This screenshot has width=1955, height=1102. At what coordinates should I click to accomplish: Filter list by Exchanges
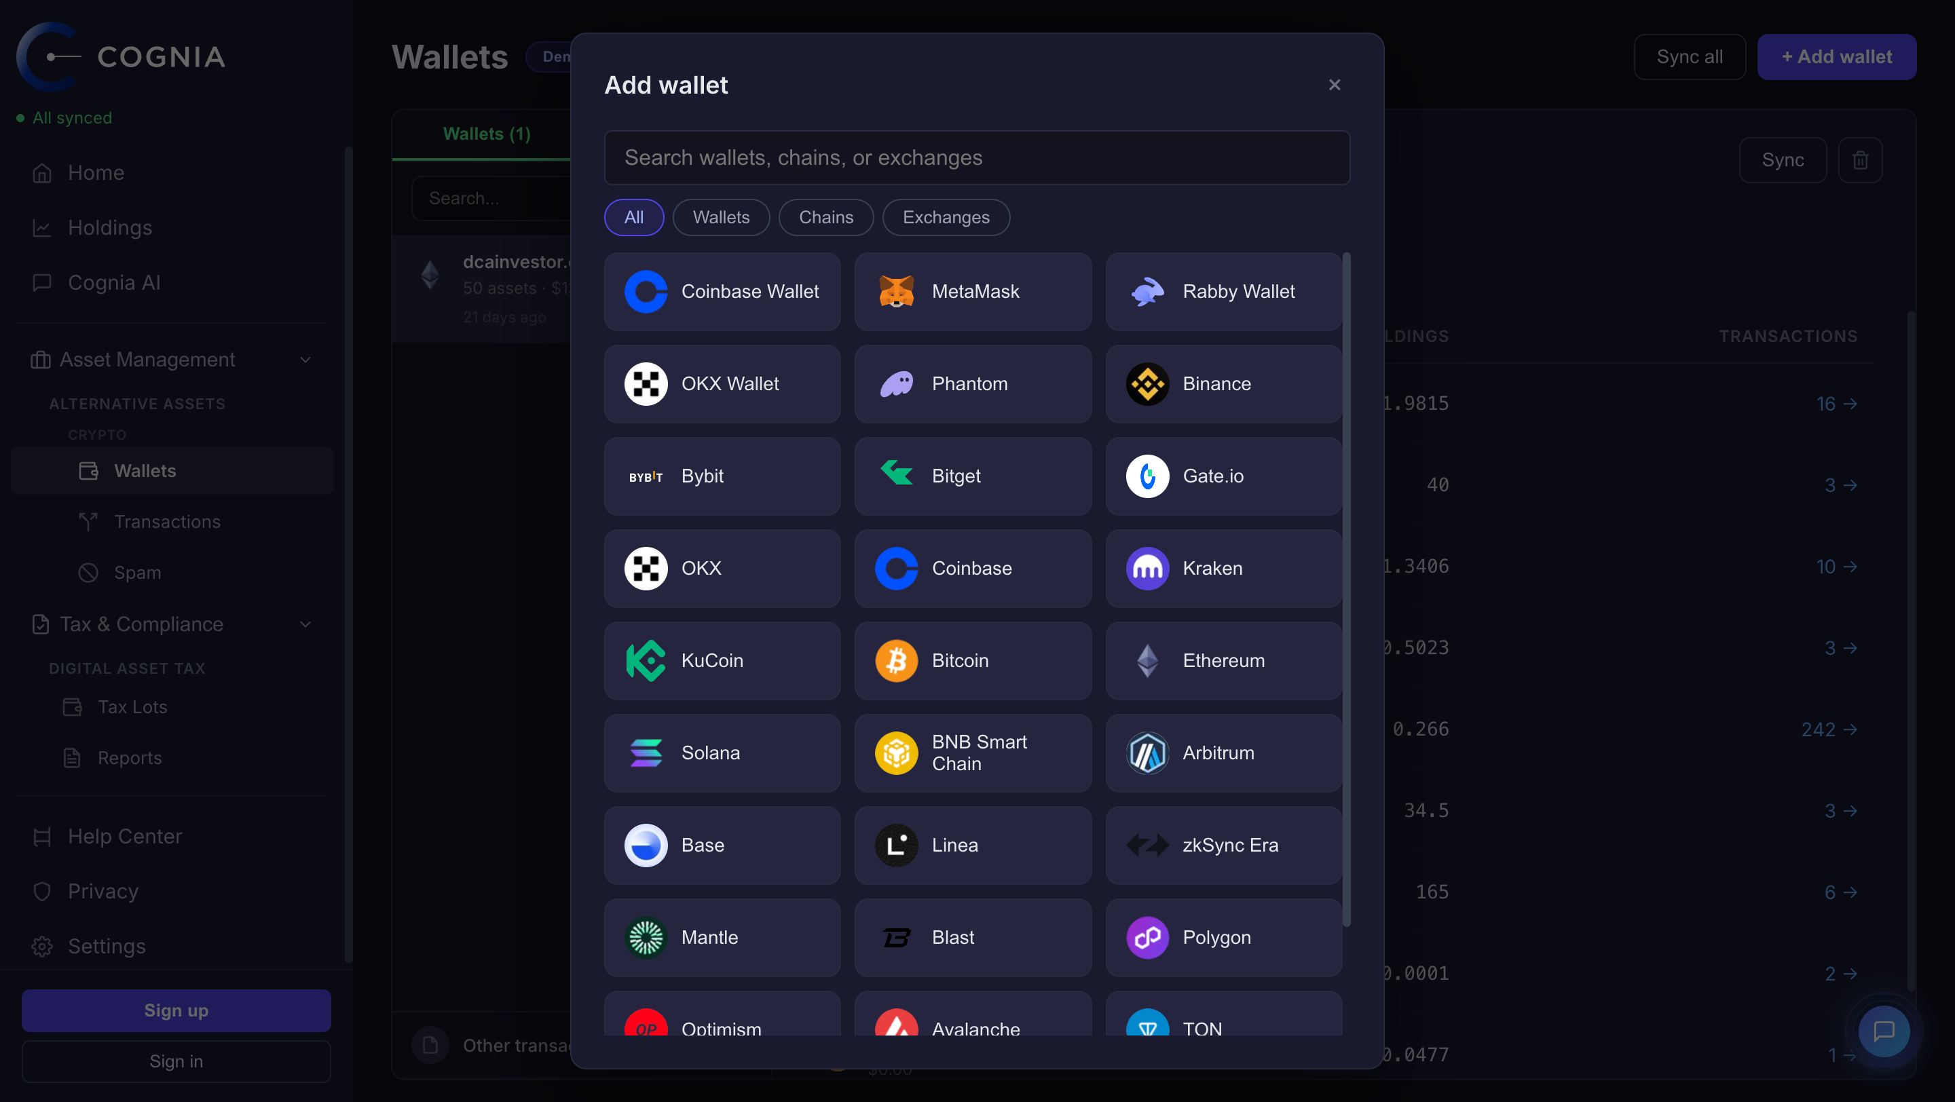tap(946, 218)
